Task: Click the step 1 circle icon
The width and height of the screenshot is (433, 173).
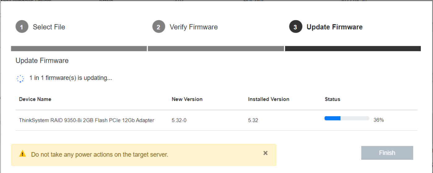Action: pyautogui.click(x=22, y=27)
